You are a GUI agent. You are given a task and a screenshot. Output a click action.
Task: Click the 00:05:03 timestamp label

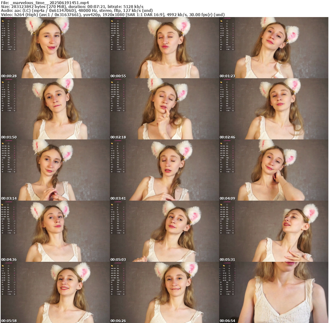tap(118, 260)
